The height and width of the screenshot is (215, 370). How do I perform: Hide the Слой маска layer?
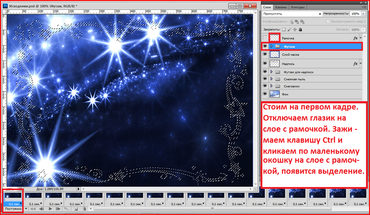coord(265,54)
